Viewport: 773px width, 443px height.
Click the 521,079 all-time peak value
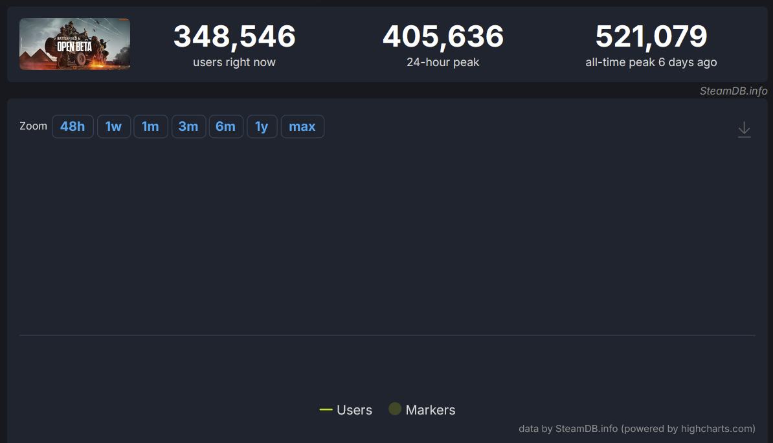[x=651, y=36]
